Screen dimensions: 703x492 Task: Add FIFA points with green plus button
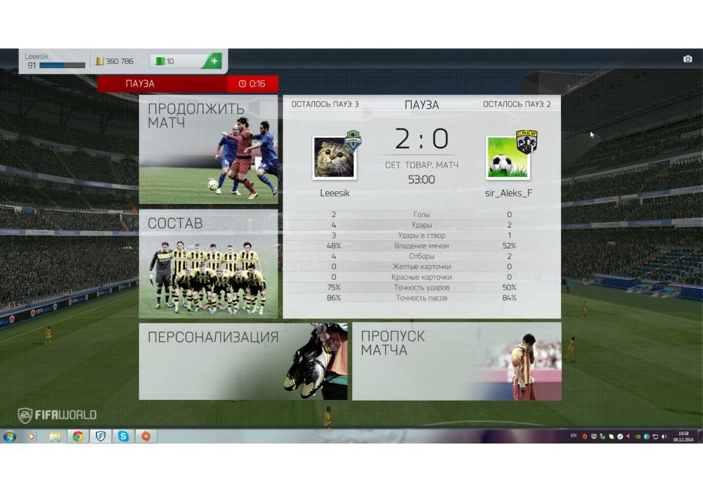click(214, 61)
